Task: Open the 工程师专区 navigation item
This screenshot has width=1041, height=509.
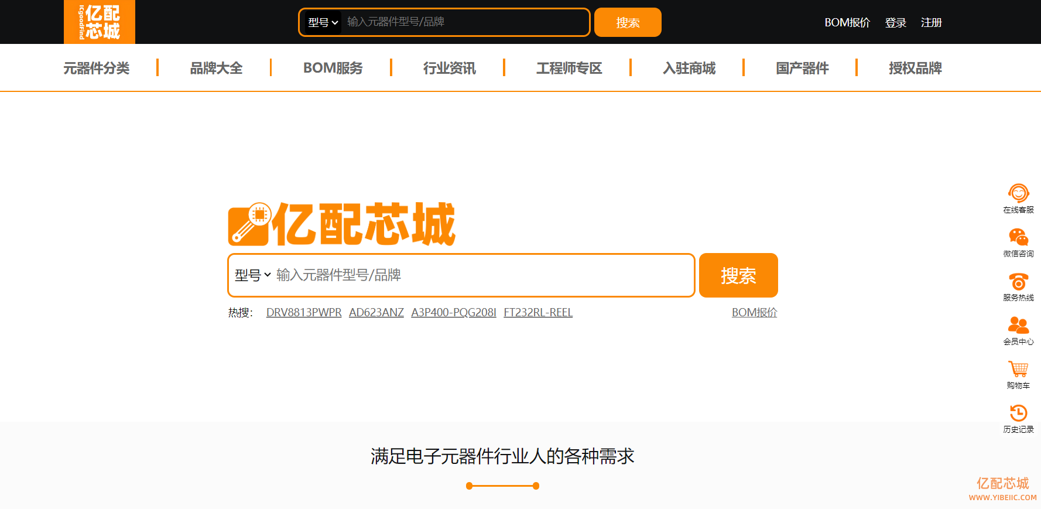Action: 569,69
